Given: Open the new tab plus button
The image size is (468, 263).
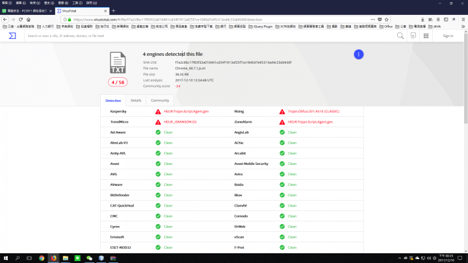Looking at the screenshot, I should [113, 11].
